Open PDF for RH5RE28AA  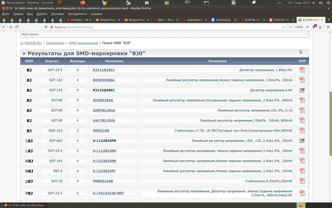[x=302, y=100]
